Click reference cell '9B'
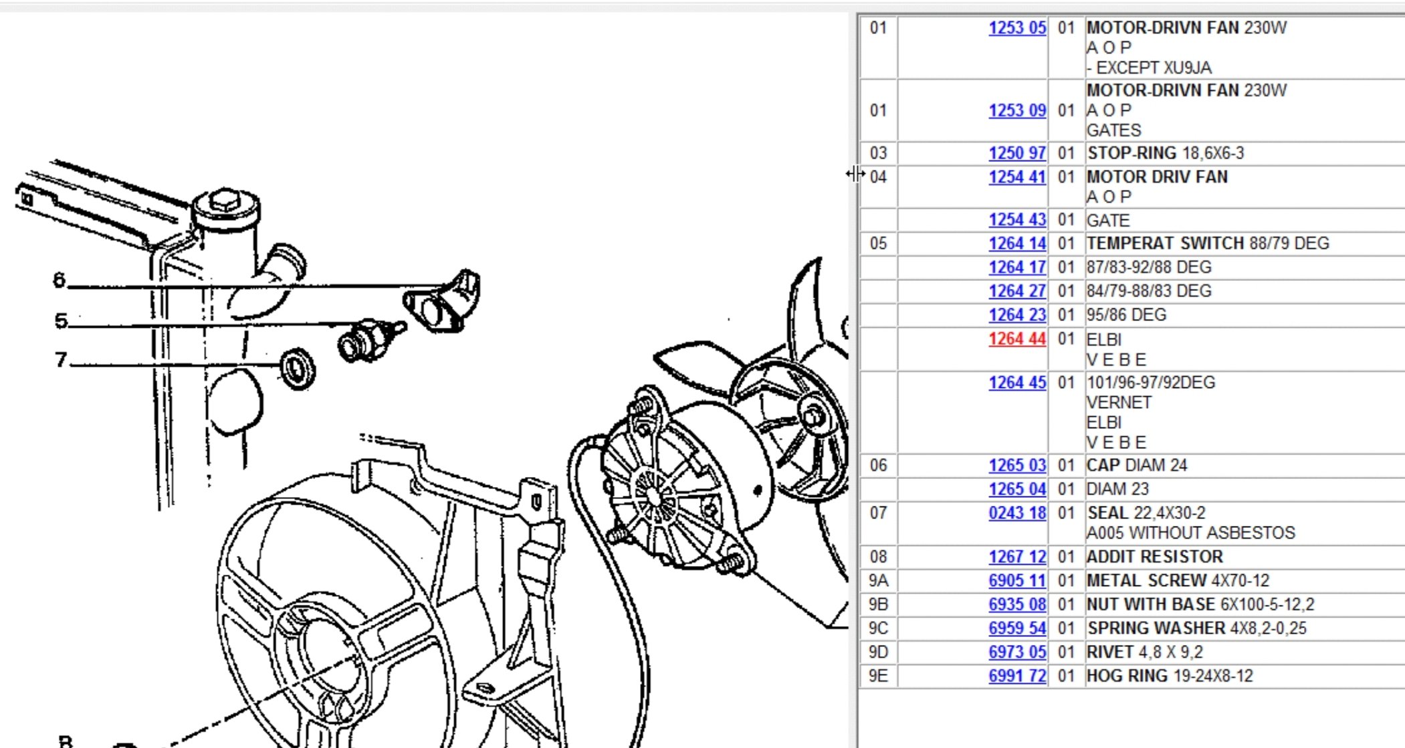Viewport: 1405px width, 748px height. click(878, 605)
